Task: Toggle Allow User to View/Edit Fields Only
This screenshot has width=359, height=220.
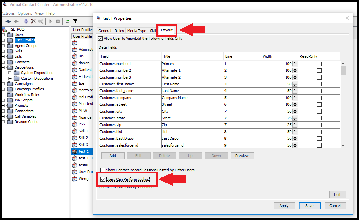Action: point(100,39)
